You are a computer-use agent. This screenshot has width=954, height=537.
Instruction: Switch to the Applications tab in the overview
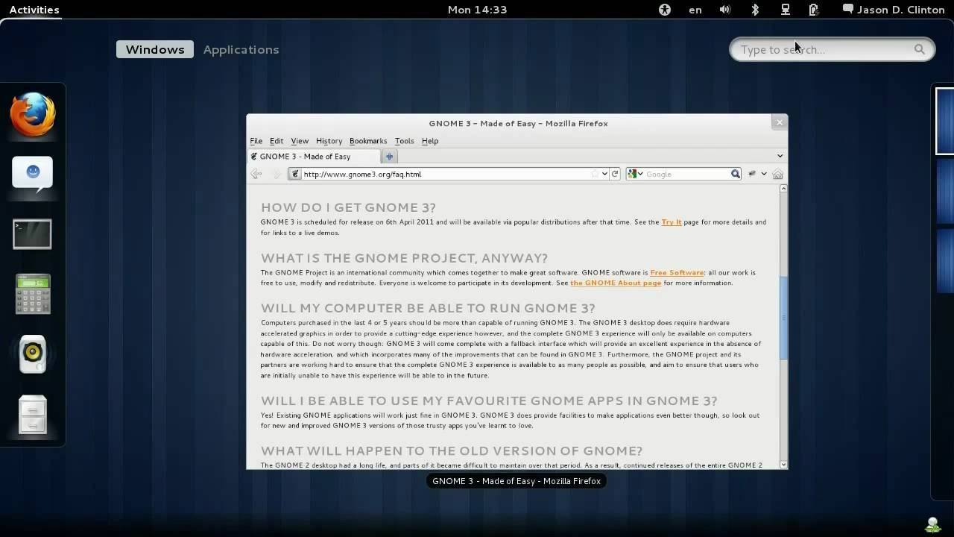[241, 49]
